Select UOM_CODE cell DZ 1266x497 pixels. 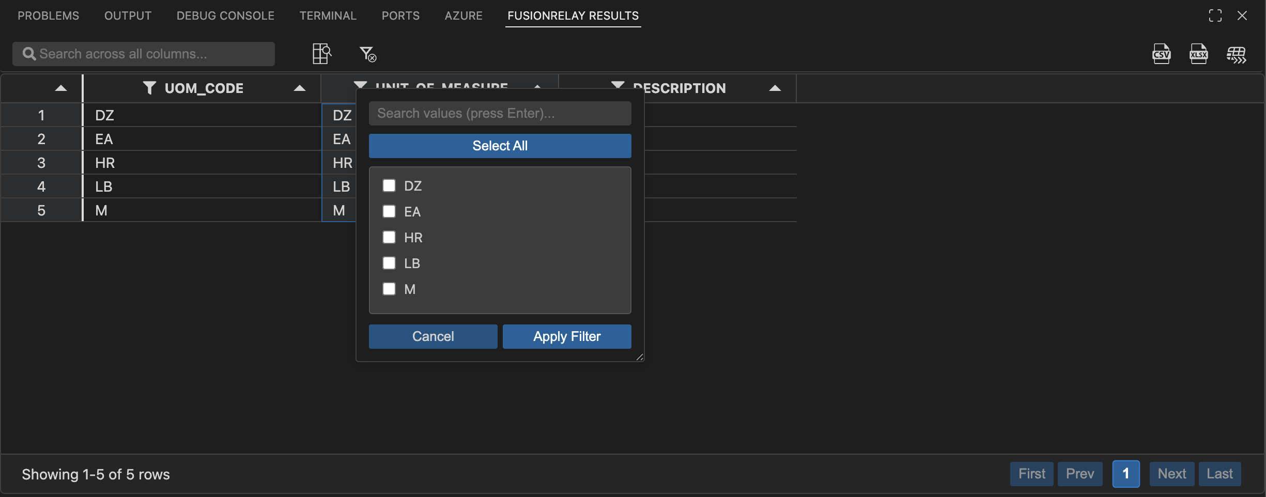click(x=202, y=115)
